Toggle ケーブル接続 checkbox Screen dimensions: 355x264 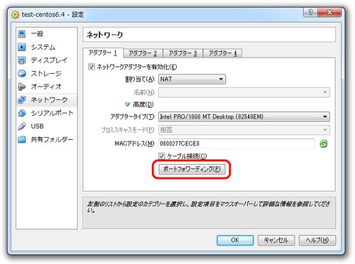[161, 156]
